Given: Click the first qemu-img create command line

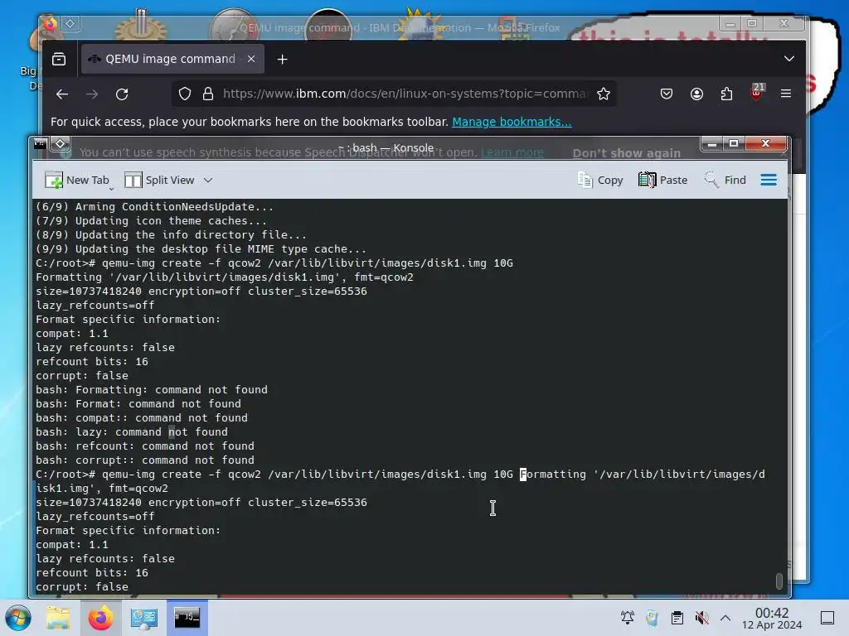Looking at the screenshot, I should (x=274, y=263).
